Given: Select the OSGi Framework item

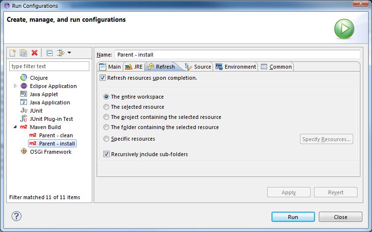Looking at the screenshot, I should pos(50,152).
